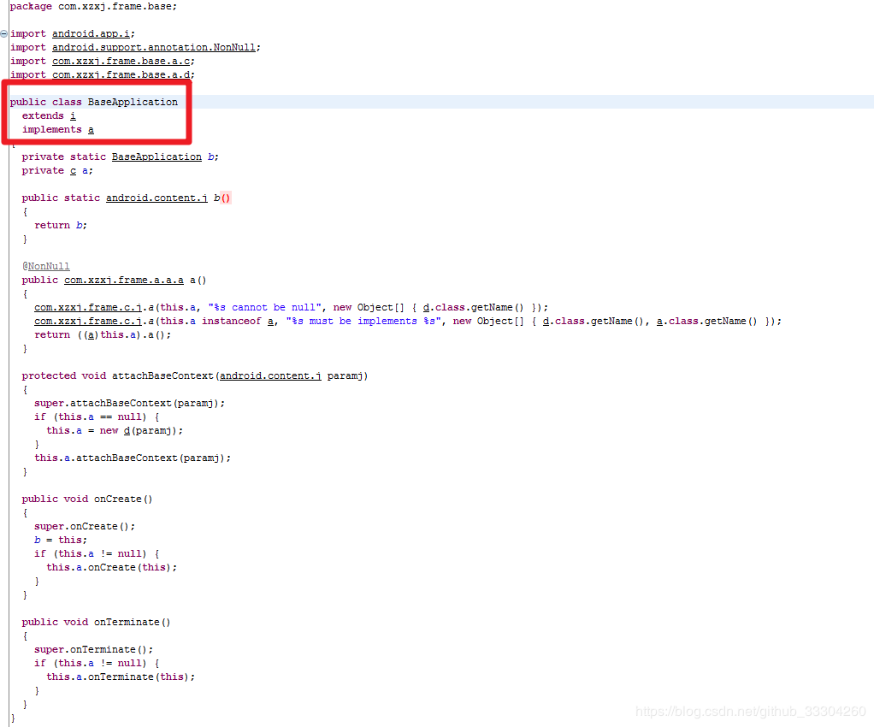Open com.xzxj.frame.a.a.a return type link
The width and height of the screenshot is (874, 727).
point(124,280)
